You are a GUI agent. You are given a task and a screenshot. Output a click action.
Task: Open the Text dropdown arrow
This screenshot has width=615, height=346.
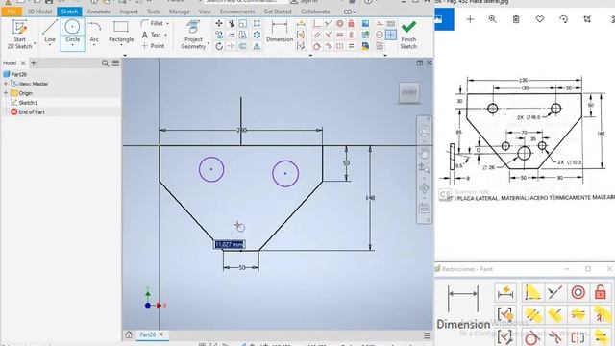[166, 35]
